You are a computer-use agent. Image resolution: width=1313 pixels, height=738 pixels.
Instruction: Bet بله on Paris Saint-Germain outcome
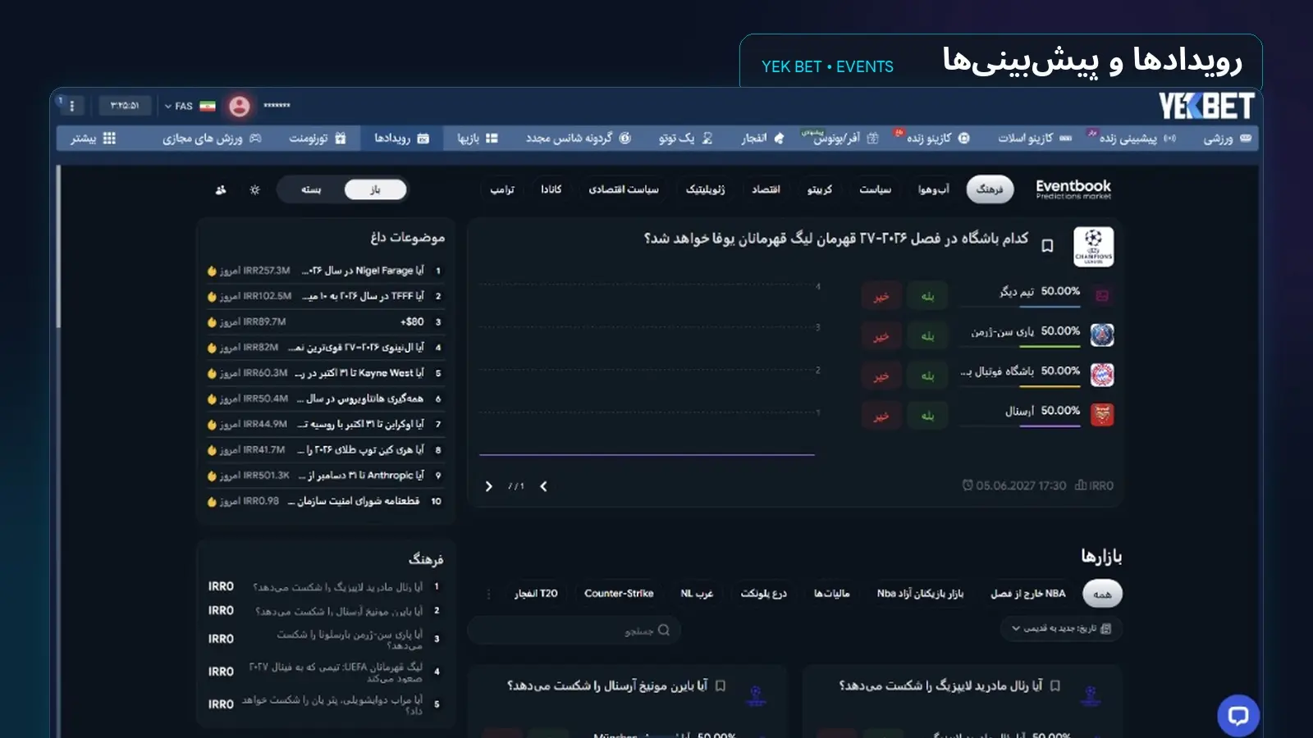pos(927,335)
